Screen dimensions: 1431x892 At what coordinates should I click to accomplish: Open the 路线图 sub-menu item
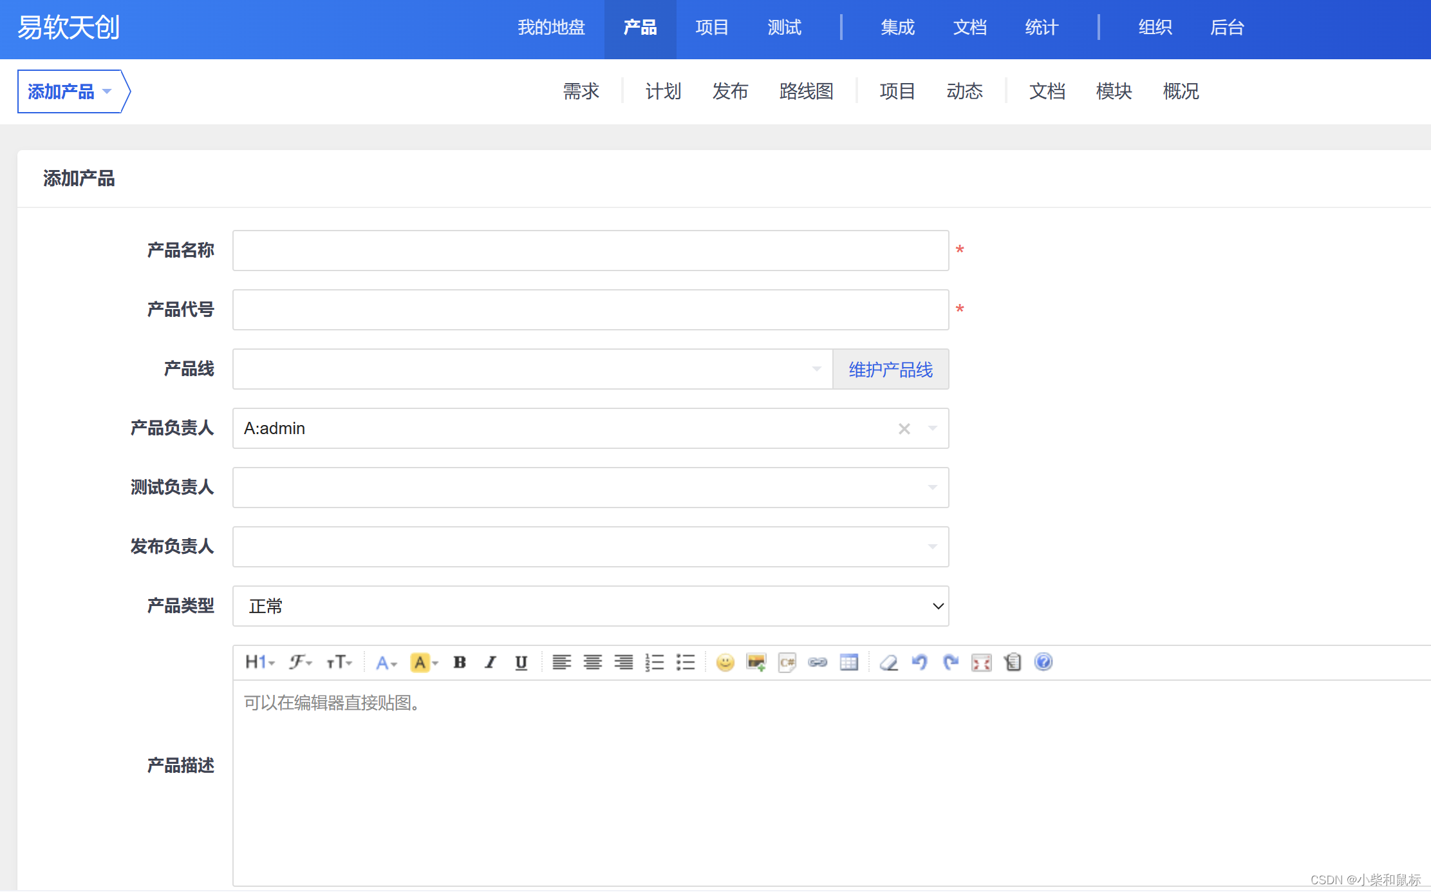(x=806, y=91)
